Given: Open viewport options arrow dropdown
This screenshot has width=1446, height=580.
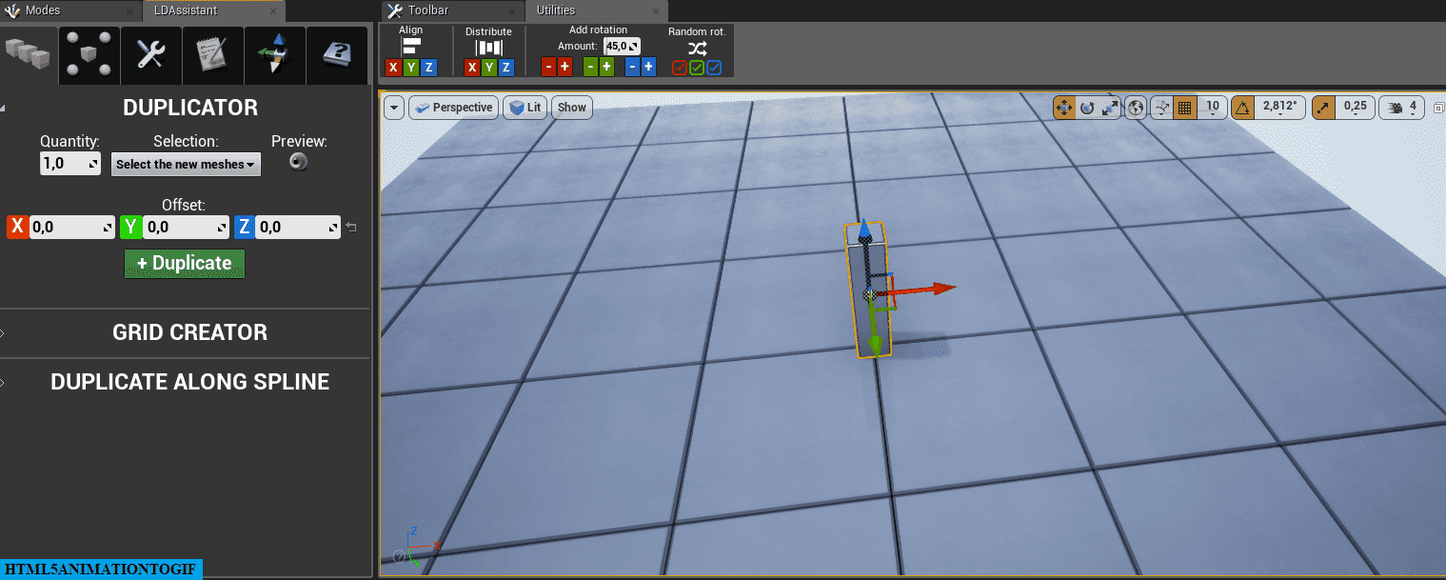Looking at the screenshot, I should coord(394,108).
